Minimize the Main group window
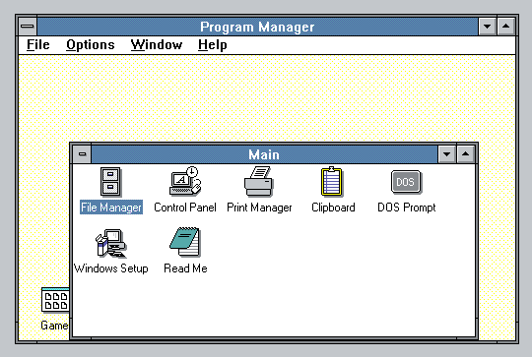 click(447, 154)
